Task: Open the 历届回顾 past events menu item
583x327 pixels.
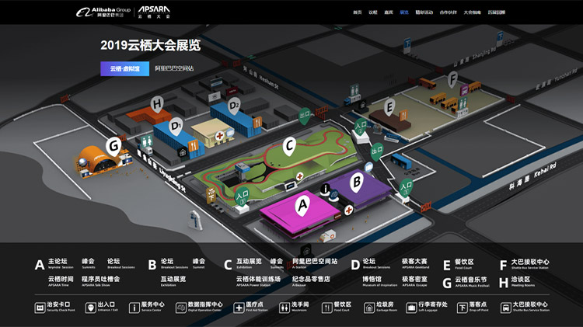Action: [497, 12]
